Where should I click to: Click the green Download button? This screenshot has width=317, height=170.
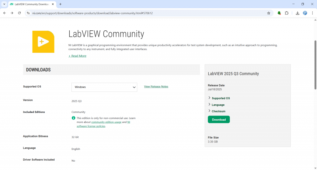coord(219,120)
